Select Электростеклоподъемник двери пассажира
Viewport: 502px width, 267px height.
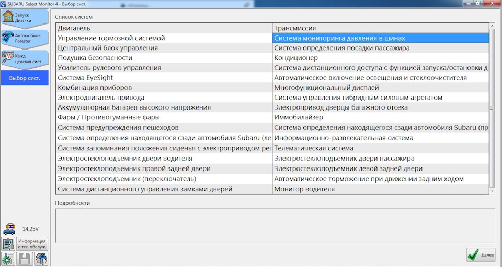pos(381,159)
